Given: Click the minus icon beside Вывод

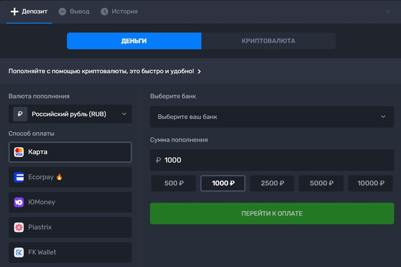Looking at the screenshot, I should pos(62,11).
